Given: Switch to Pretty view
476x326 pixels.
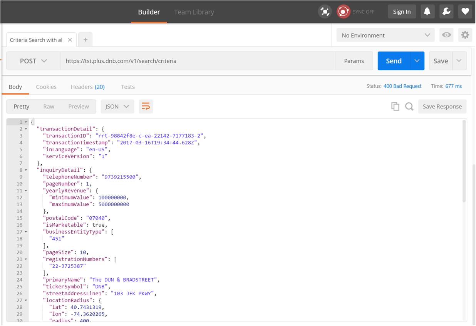Looking at the screenshot, I should pyautogui.click(x=22, y=107).
